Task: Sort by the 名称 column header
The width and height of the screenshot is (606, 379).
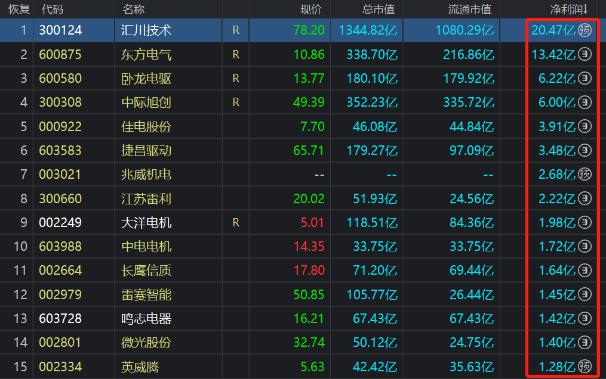Action: click(133, 9)
